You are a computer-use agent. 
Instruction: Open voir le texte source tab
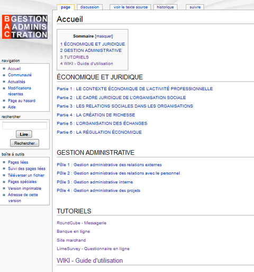(131, 7)
